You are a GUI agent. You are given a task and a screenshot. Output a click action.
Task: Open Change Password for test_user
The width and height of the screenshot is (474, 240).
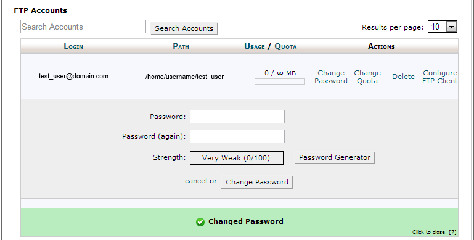tap(331, 77)
